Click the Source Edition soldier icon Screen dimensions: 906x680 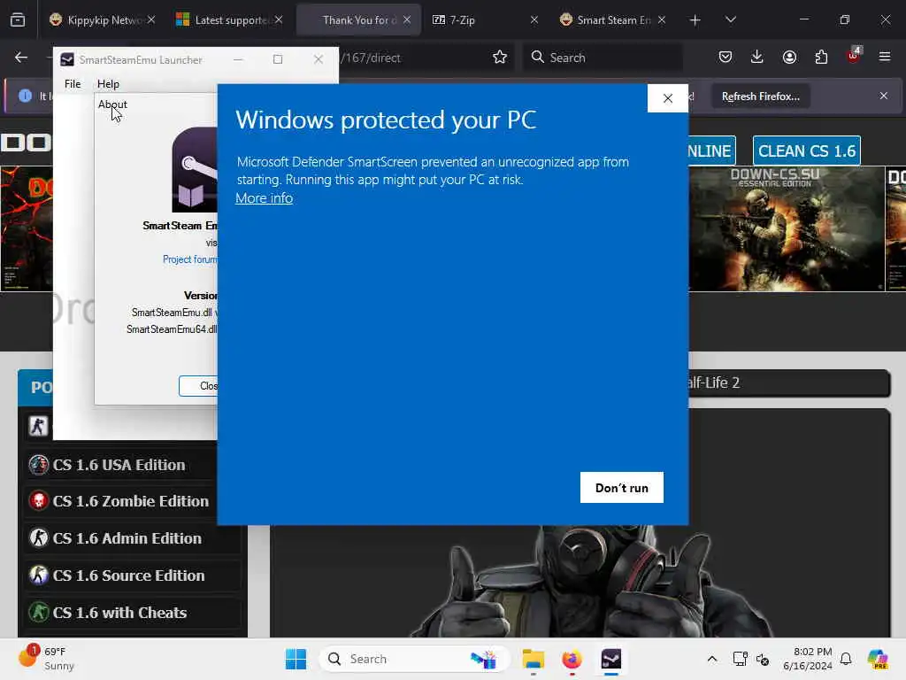[x=39, y=576]
